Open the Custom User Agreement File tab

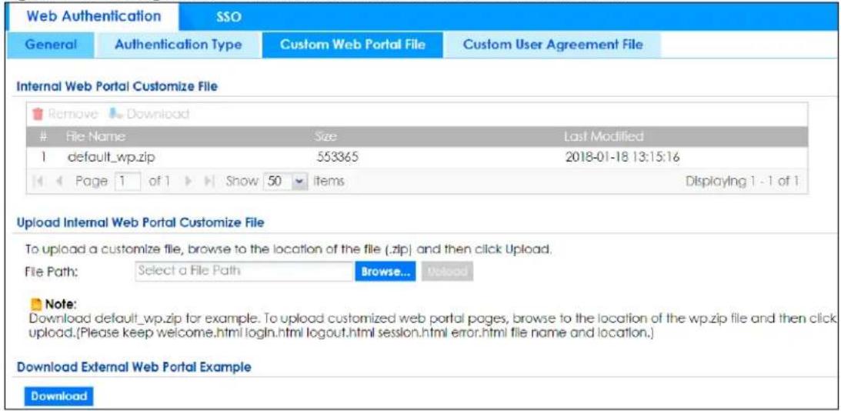pyautogui.click(x=552, y=45)
